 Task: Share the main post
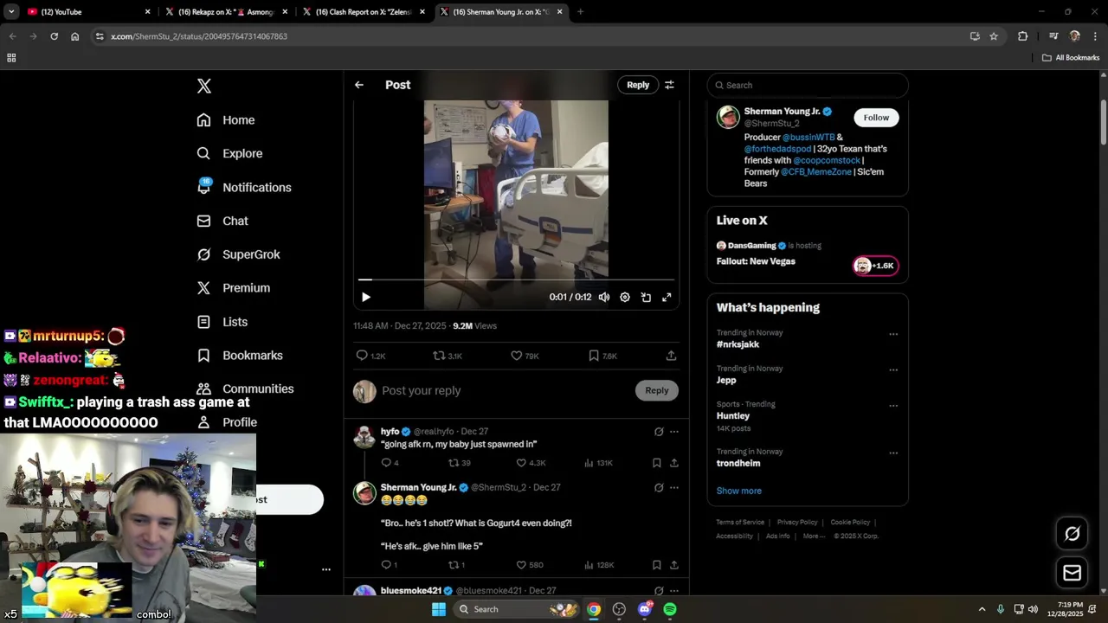point(671,356)
